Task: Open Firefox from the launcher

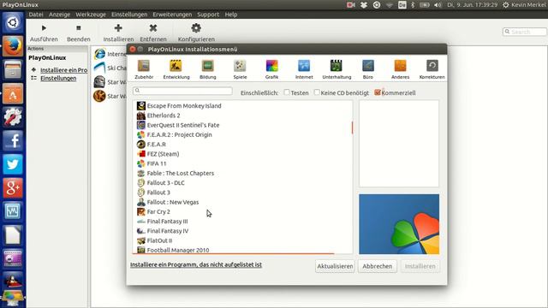Action: 13,45
